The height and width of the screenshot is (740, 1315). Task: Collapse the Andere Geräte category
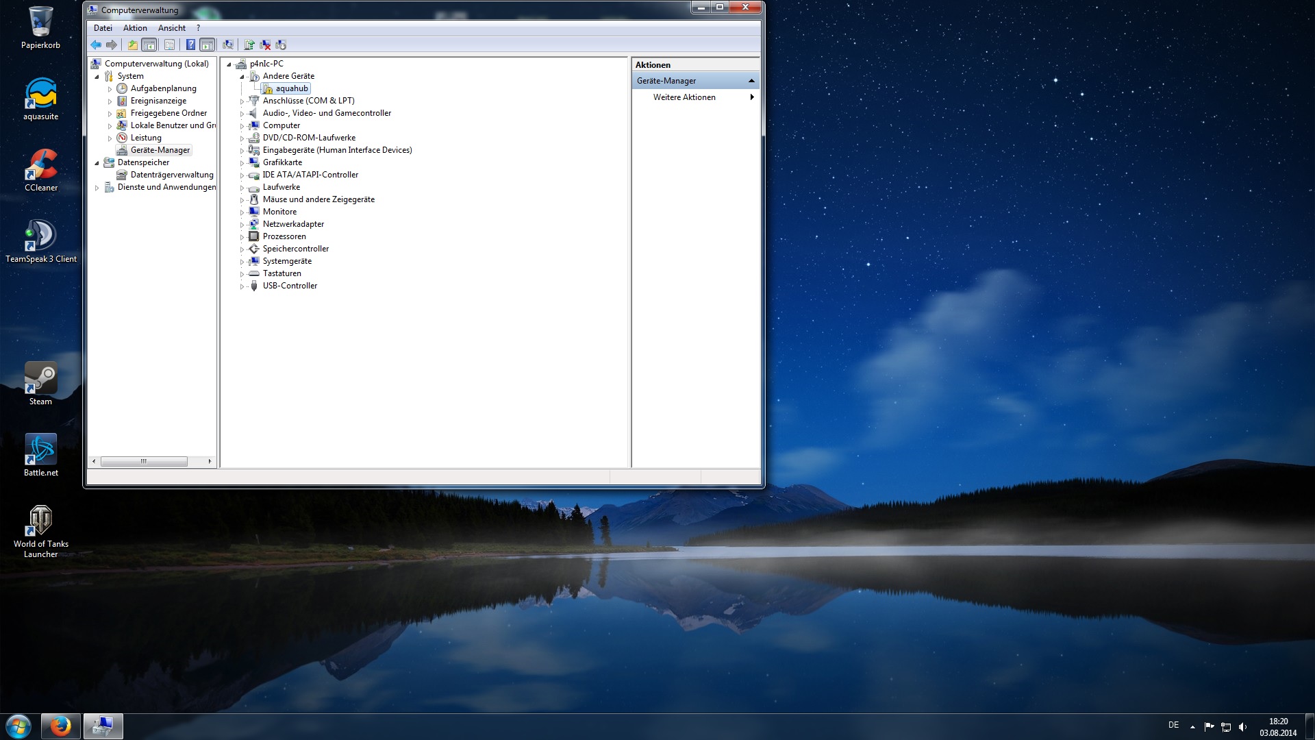click(242, 77)
